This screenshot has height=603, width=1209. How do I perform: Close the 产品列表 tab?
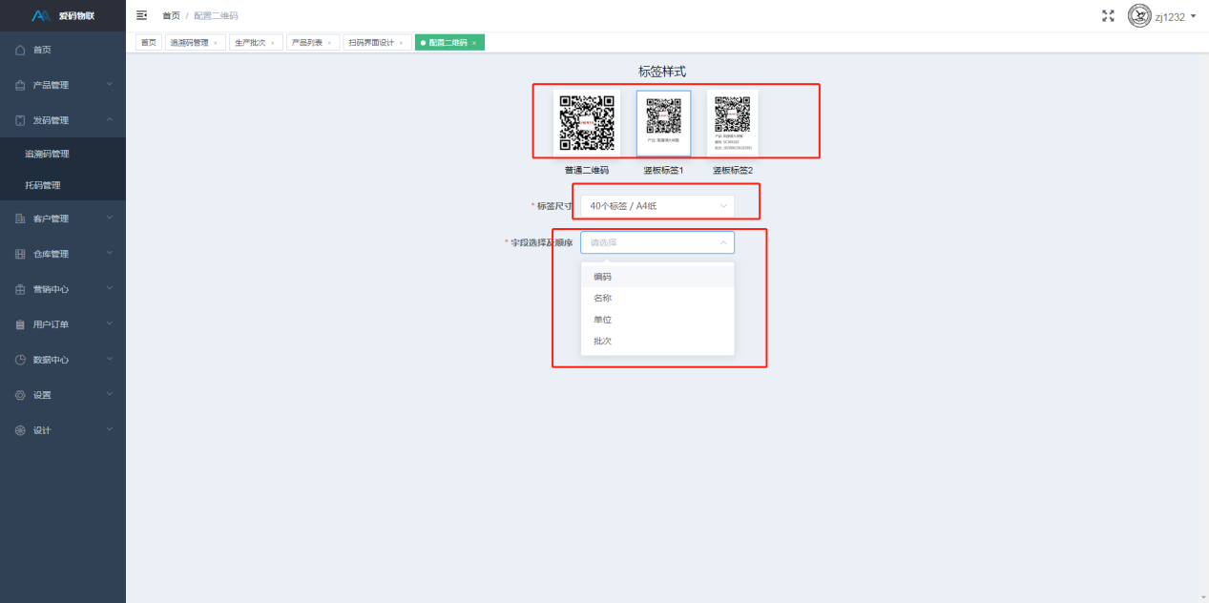pyautogui.click(x=329, y=43)
